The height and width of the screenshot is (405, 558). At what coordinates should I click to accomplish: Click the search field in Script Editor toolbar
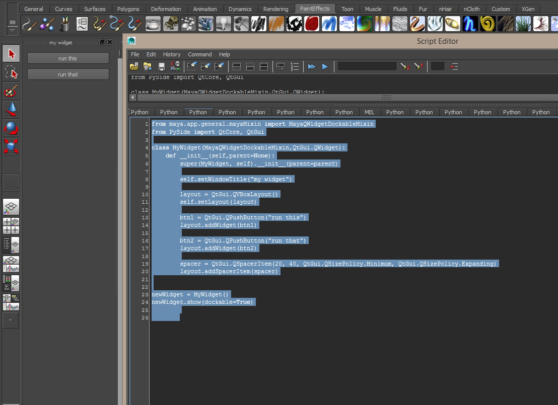point(368,66)
